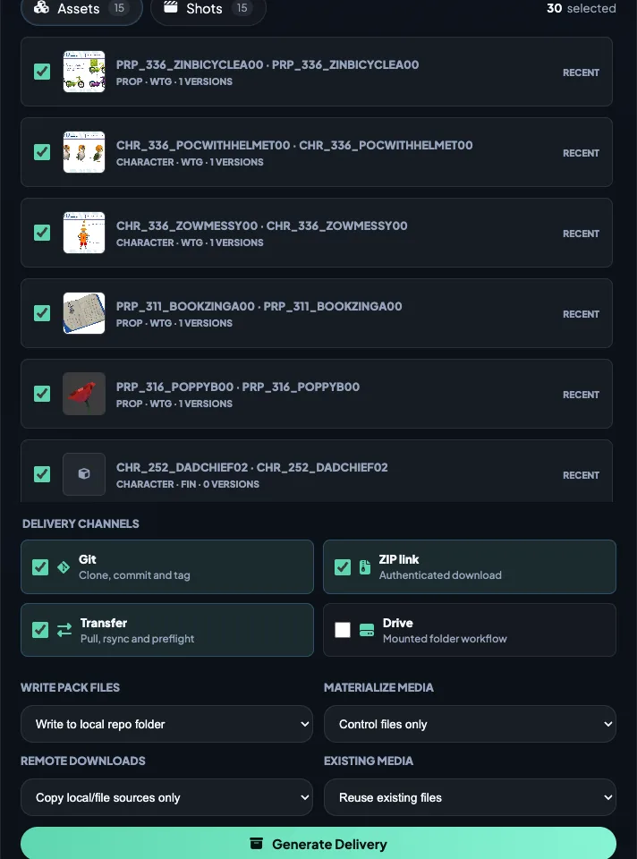
Task: Disable the Transfer channel checkbox
Action: tap(40, 631)
